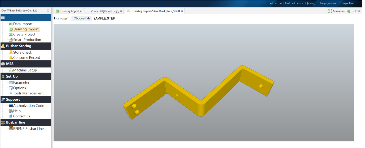Close the View Workpiece_3D 01 tab
Viewport: 365px width, 148px height.
(182, 11)
